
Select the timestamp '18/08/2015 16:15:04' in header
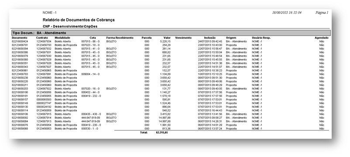pos(287,13)
